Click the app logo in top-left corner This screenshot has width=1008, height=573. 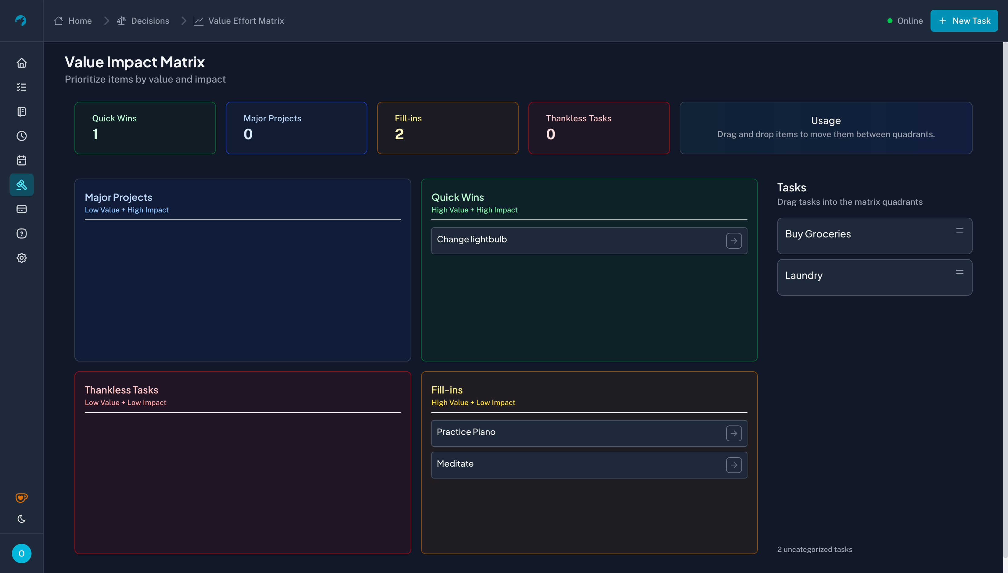(x=21, y=20)
